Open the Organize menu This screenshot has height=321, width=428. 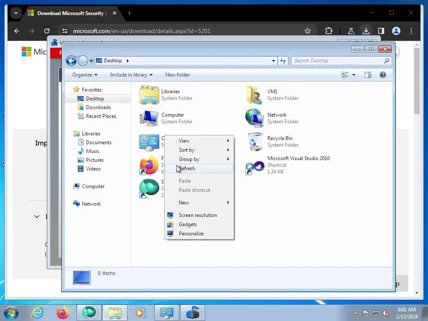tap(85, 75)
